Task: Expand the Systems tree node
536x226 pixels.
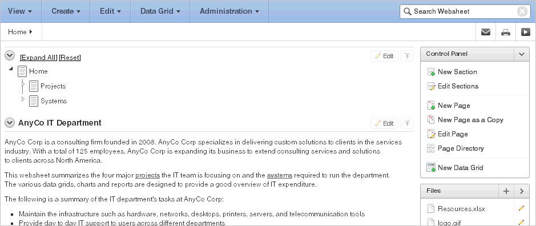Action: [x=23, y=99]
